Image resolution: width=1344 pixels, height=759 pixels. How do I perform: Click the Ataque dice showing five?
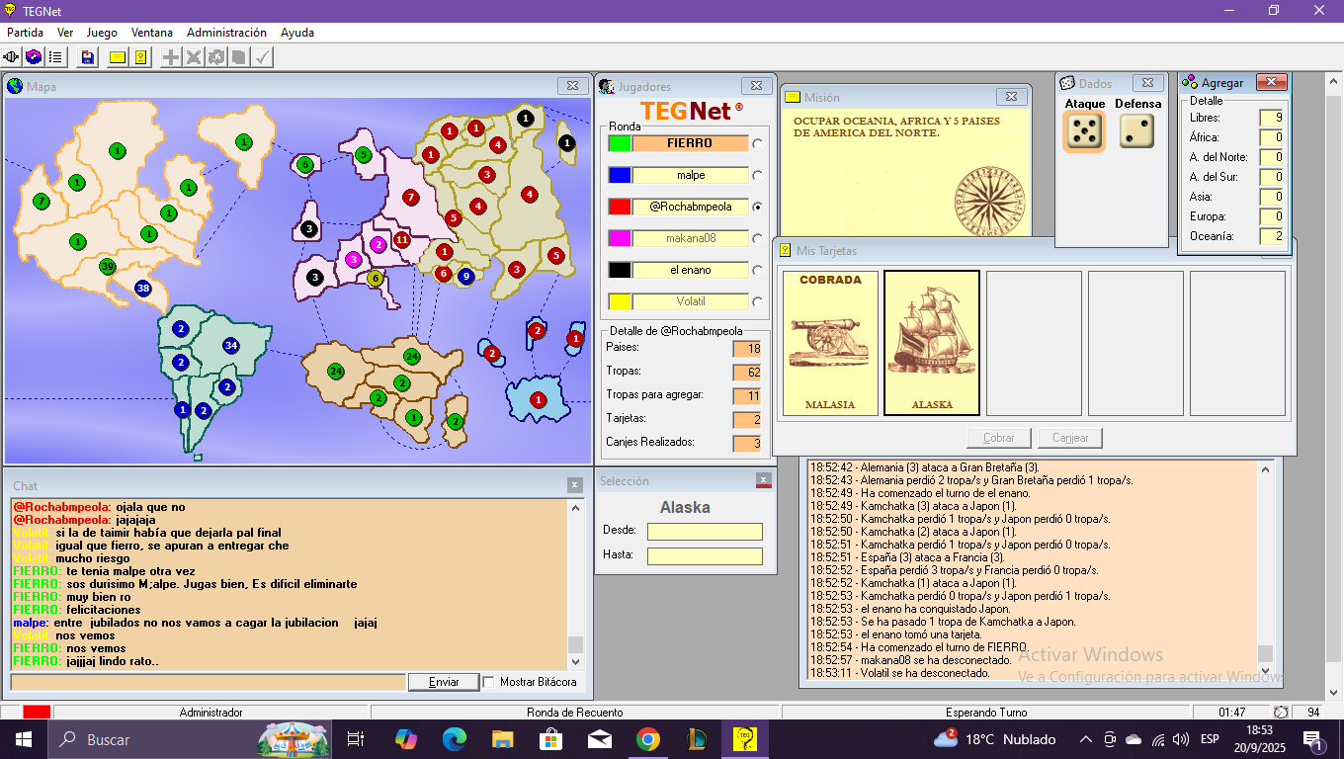pos(1084,131)
